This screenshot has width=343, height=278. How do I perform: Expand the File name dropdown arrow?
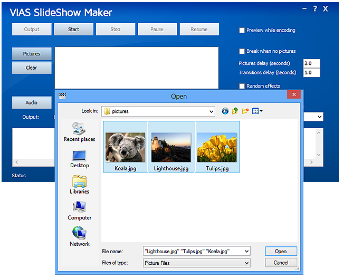click(x=246, y=251)
